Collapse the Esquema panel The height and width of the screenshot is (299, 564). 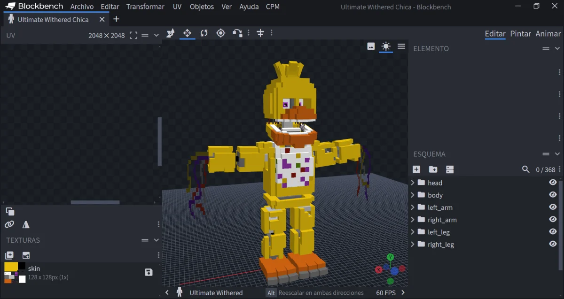coord(557,154)
